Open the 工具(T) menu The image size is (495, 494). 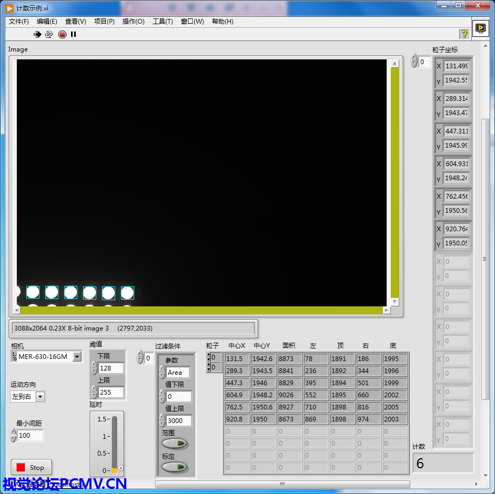tap(163, 22)
